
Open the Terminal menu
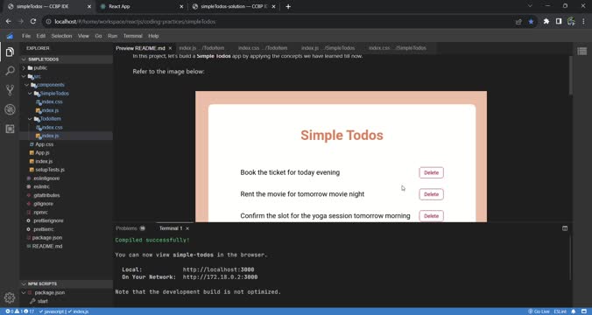133,36
